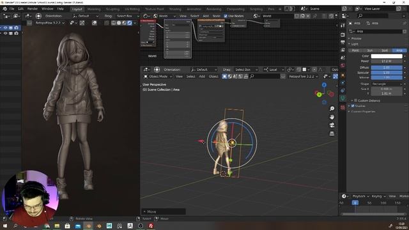Open Keying menu in timeline

pyautogui.click(x=378, y=196)
